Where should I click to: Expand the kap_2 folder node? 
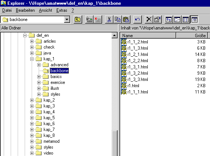[x=32, y=100]
